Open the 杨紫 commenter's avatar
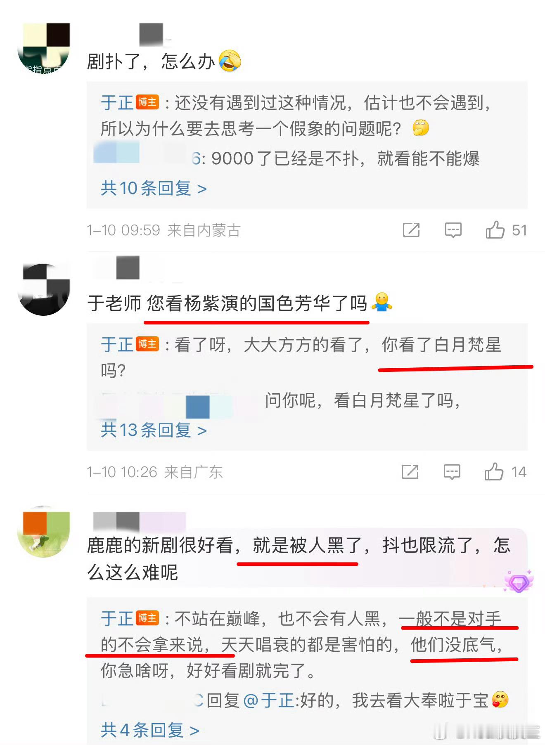 coord(44,289)
